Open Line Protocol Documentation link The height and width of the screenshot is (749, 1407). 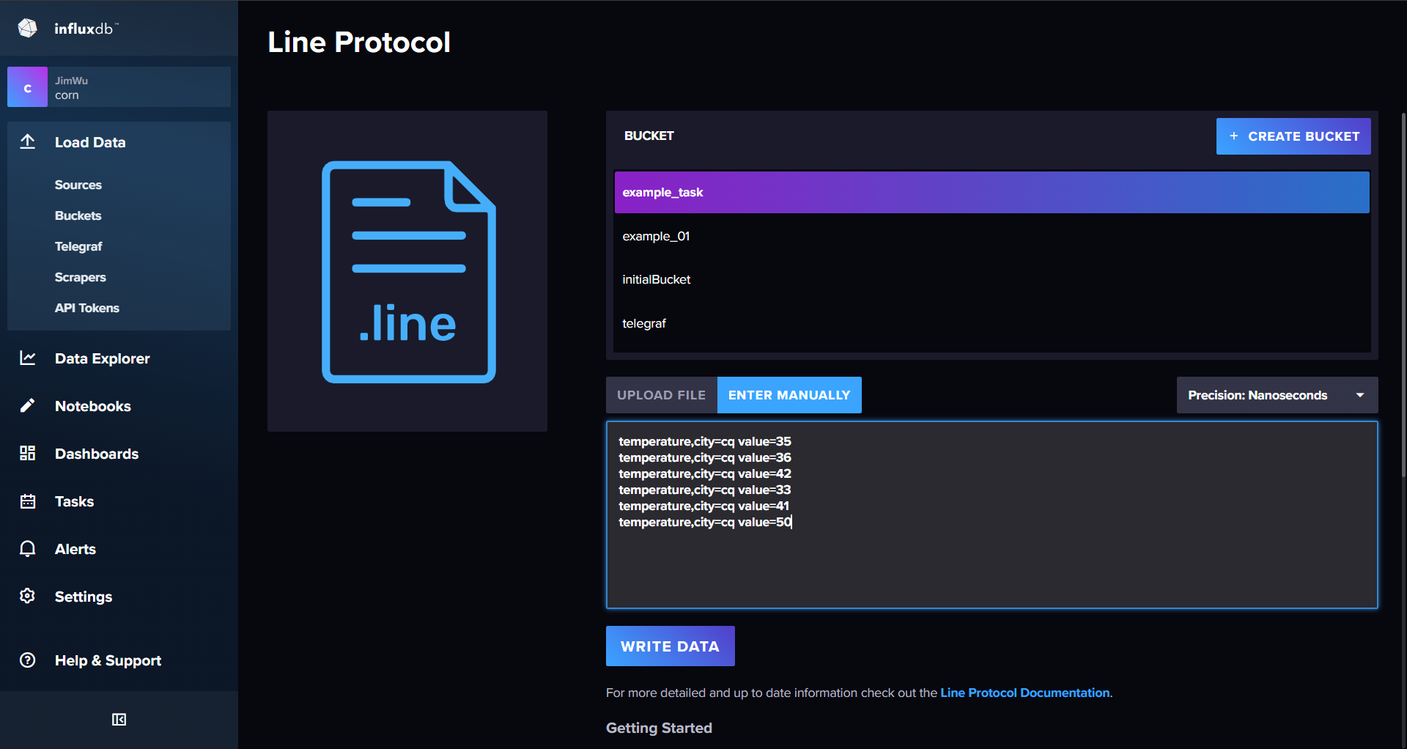point(1024,693)
